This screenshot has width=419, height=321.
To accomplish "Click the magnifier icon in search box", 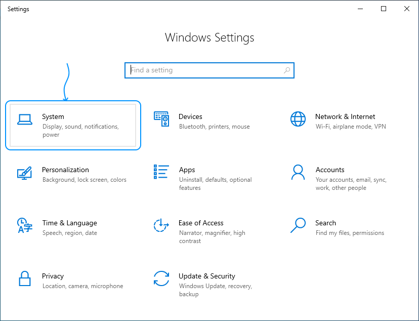I will click(x=287, y=70).
